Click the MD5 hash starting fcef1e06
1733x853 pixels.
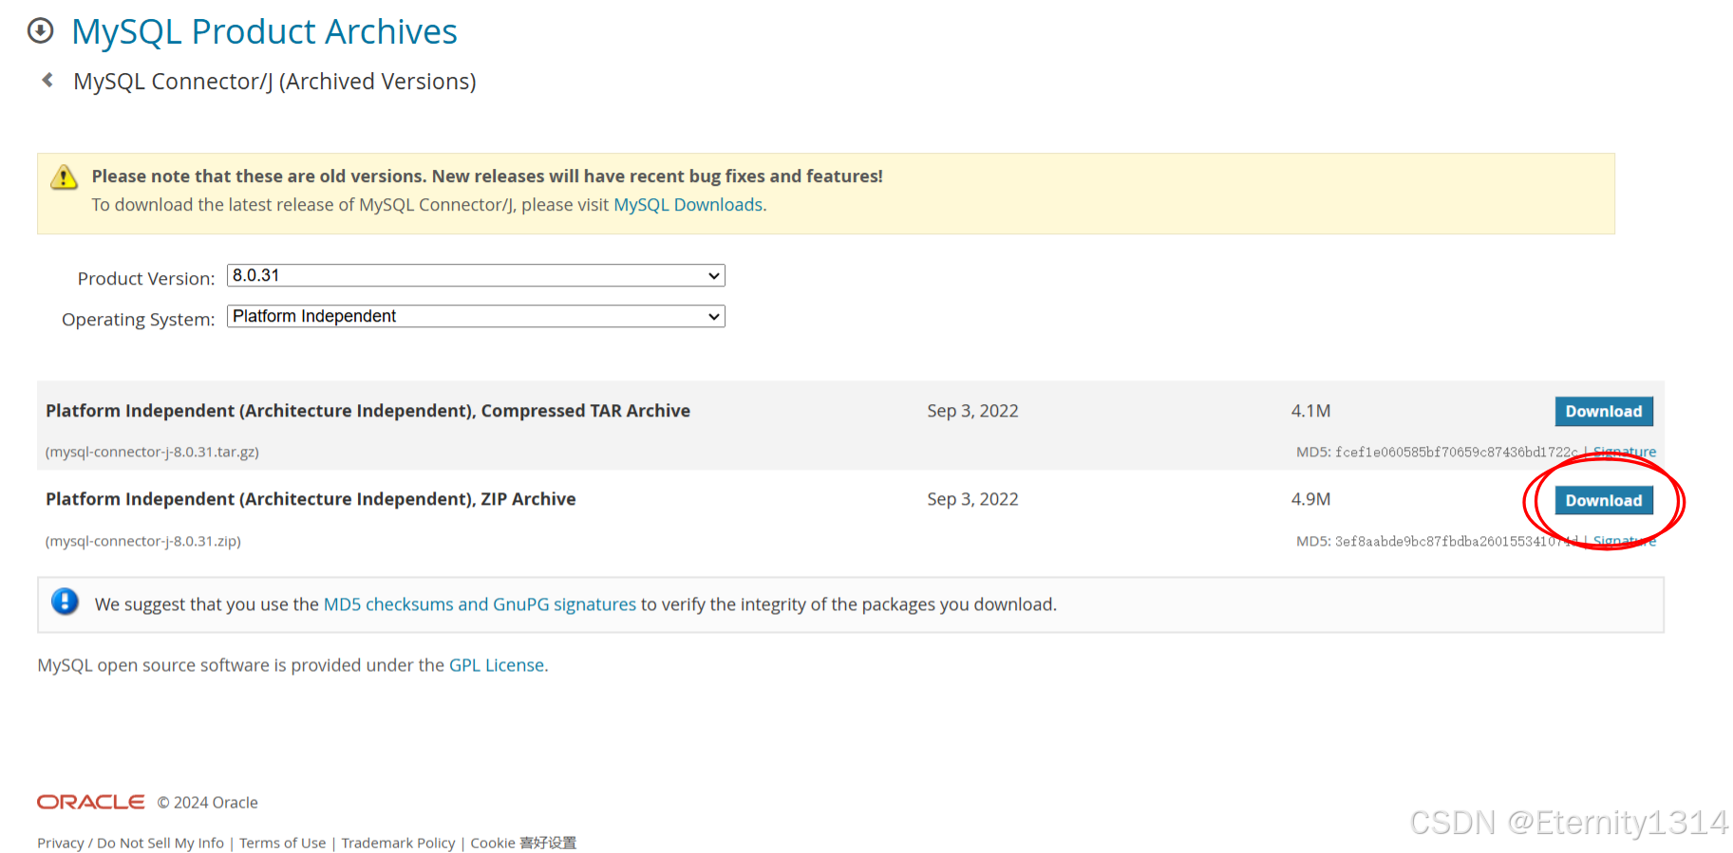click(1457, 452)
